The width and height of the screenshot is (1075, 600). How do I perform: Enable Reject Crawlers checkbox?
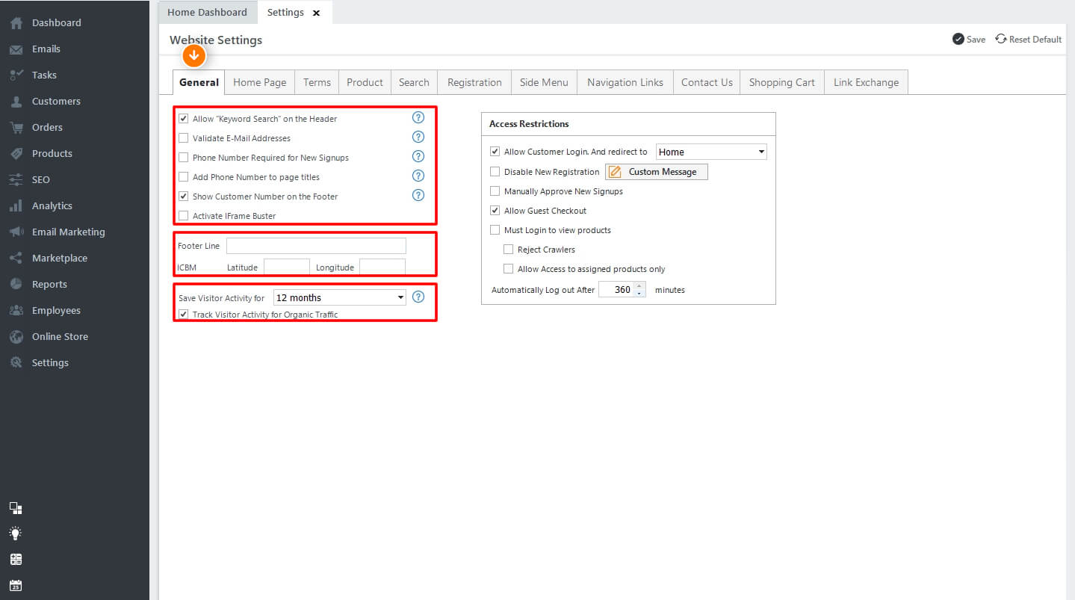pos(508,250)
